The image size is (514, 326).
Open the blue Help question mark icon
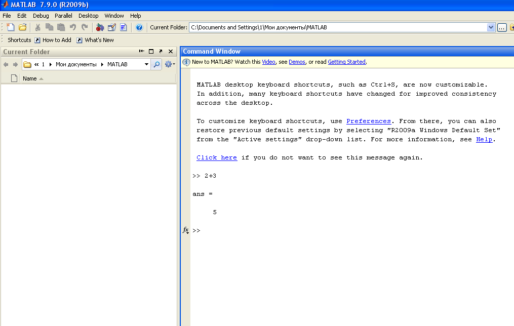(x=139, y=27)
